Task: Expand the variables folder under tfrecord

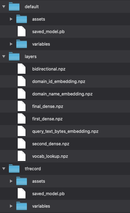Action: coord(11,206)
